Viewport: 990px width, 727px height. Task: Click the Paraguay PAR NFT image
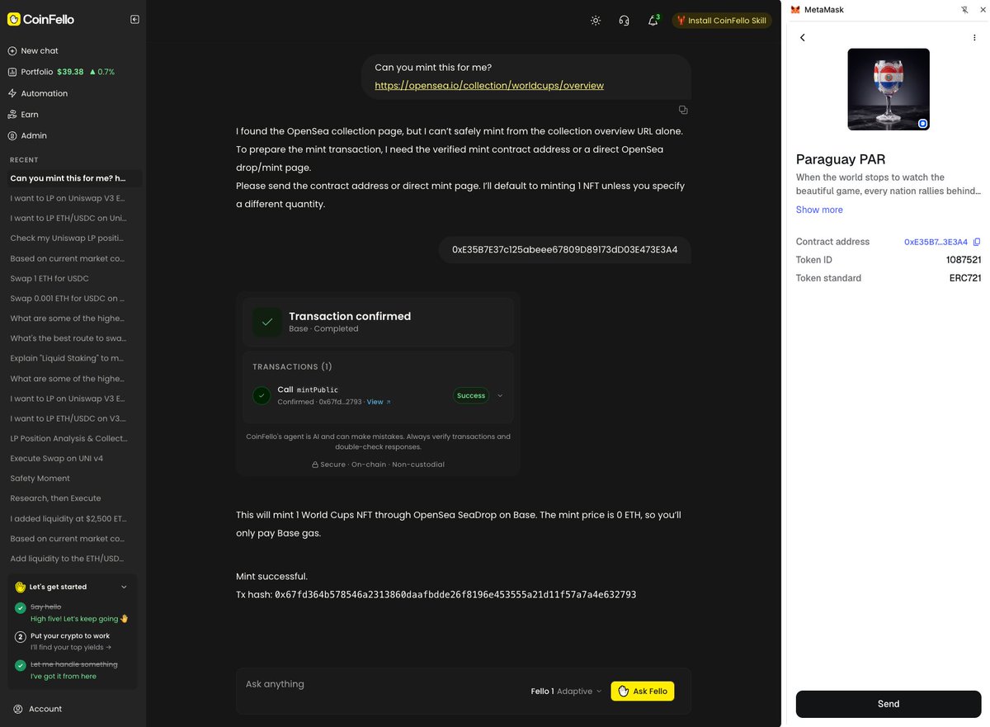point(889,89)
